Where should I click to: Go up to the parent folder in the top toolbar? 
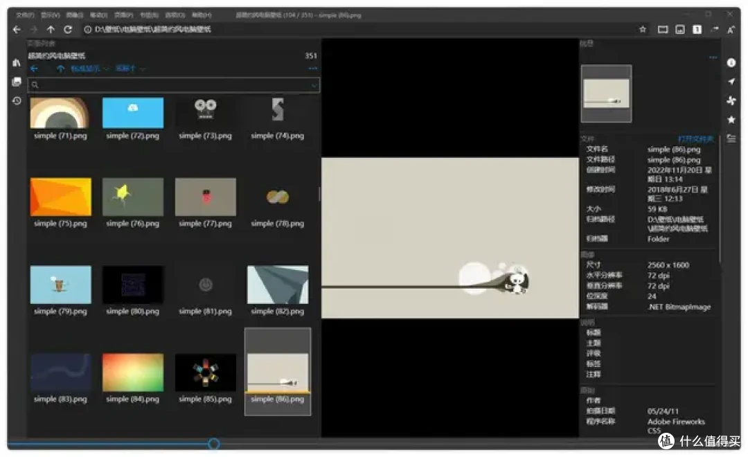point(51,30)
